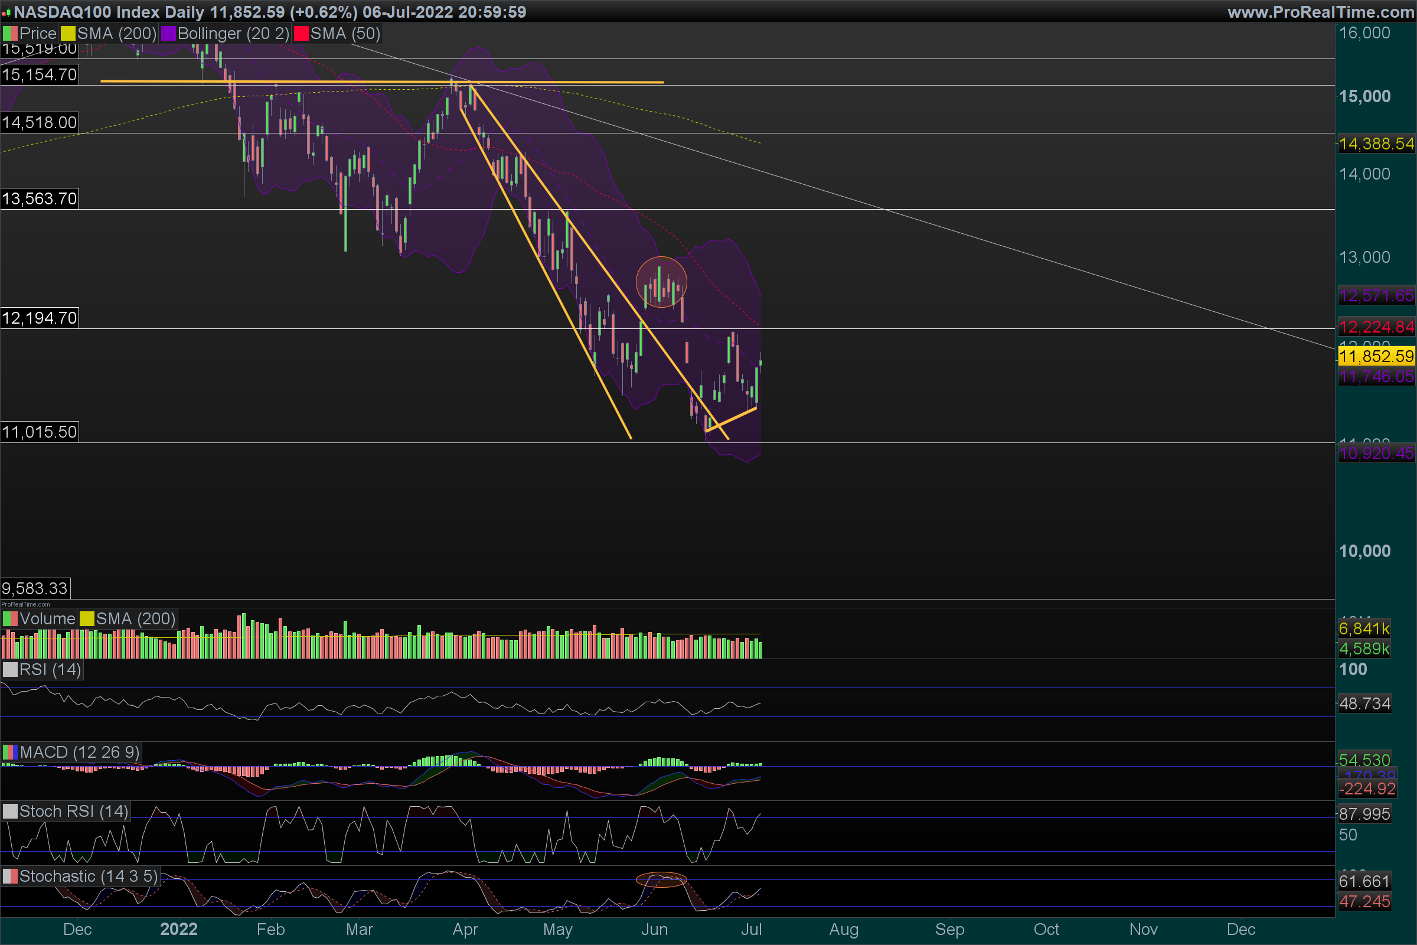Screen dimensions: 1417x945
Task: Click the Price legend candle icon
Action: pyautogui.click(x=9, y=33)
